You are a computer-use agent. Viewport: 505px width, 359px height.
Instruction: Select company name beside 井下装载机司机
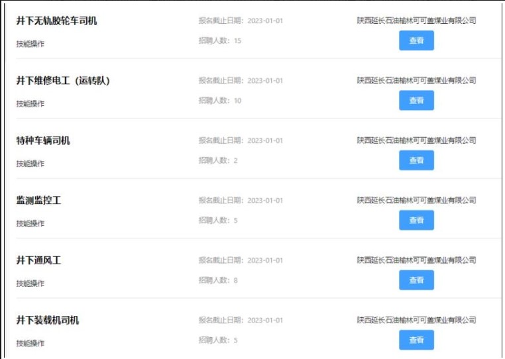pos(416,320)
